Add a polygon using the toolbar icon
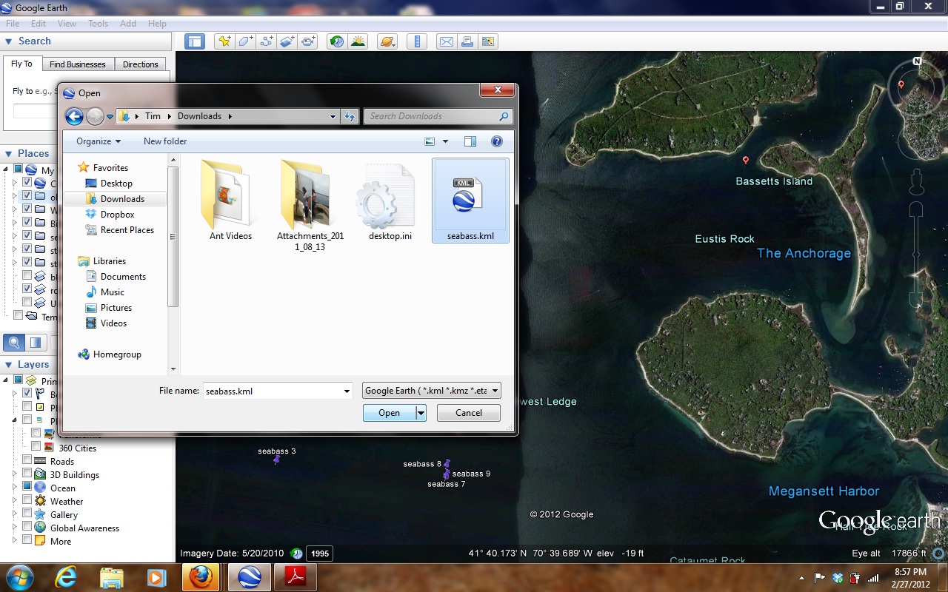This screenshot has height=592, width=948. 246,41
